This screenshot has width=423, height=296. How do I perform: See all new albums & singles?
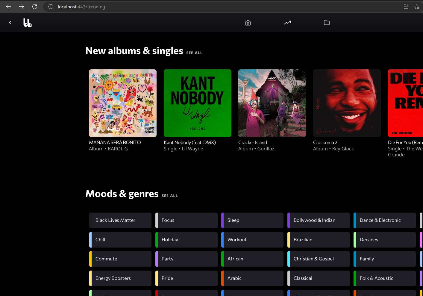pos(194,53)
